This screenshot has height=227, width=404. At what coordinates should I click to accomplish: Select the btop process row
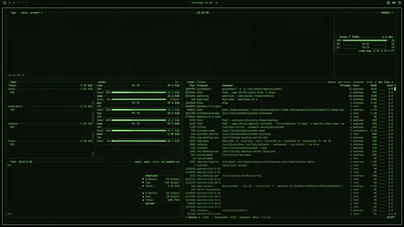tap(289, 103)
